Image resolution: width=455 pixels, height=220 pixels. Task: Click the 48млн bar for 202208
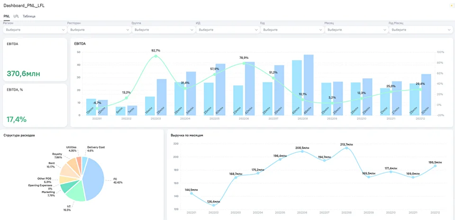coord(309,85)
